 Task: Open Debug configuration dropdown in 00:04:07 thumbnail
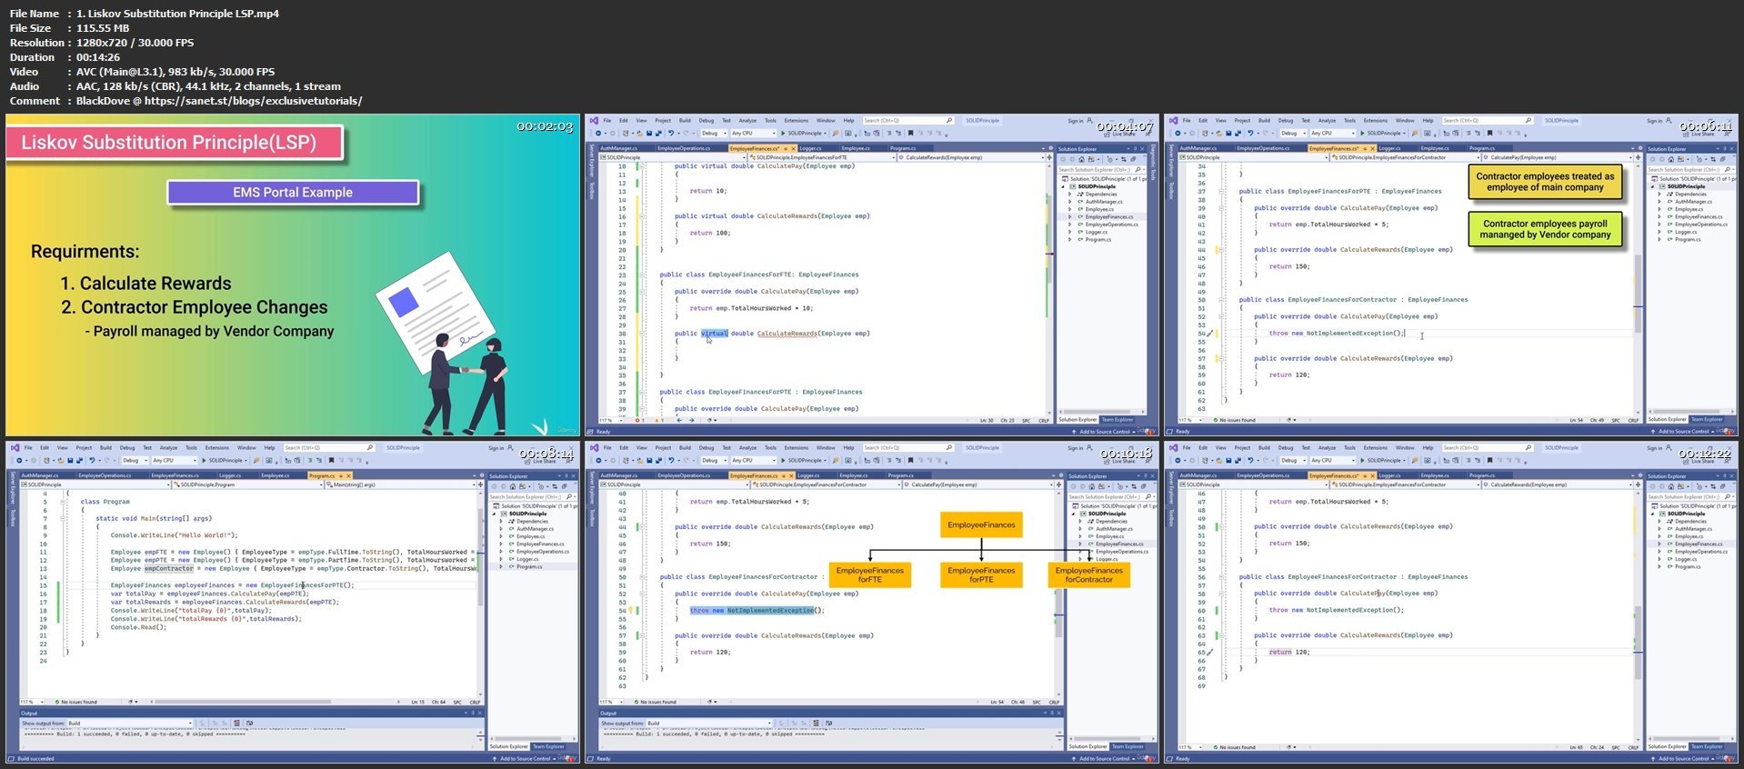(x=714, y=133)
